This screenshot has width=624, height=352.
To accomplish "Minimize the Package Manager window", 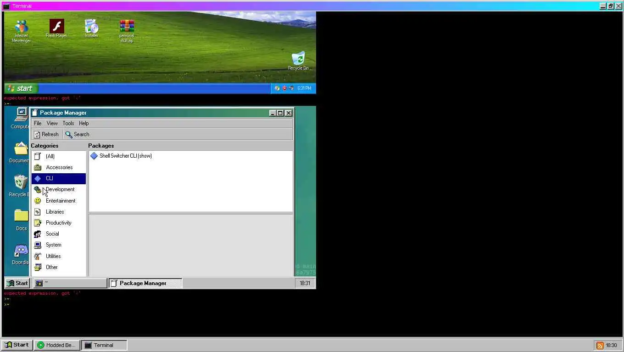I will point(273,113).
